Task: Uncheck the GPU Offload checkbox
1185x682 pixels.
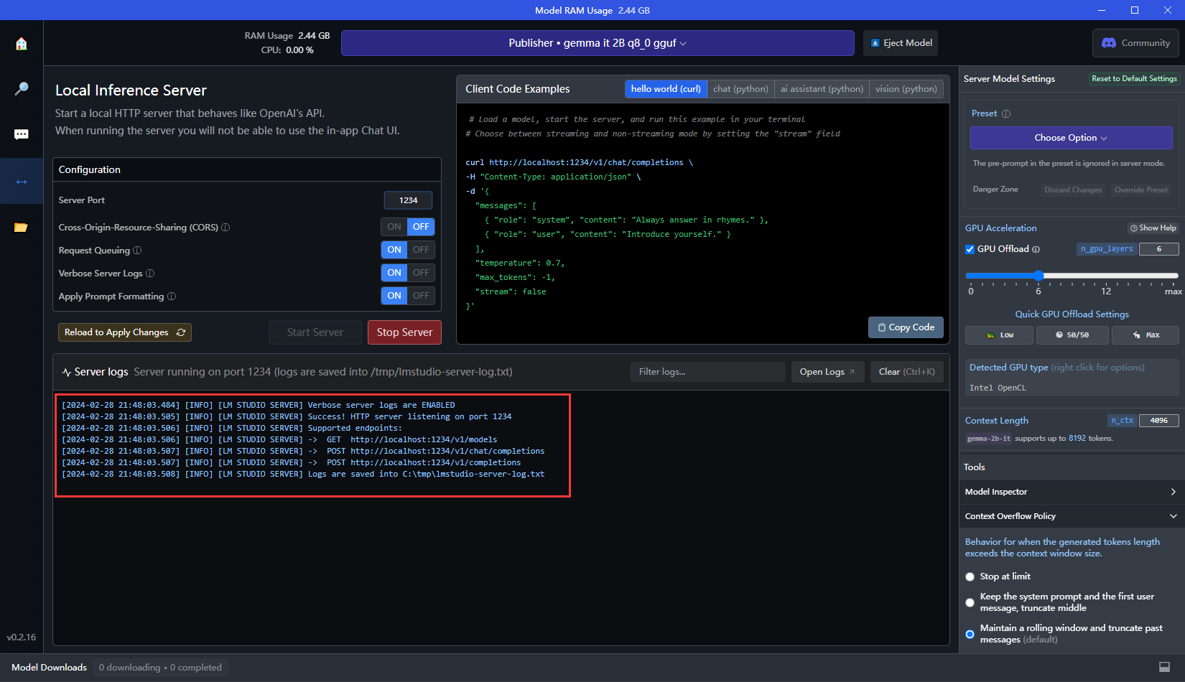Action: click(x=970, y=250)
